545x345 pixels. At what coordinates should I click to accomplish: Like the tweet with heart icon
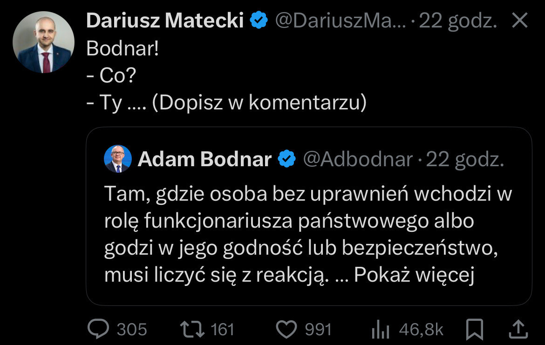click(x=286, y=329)
